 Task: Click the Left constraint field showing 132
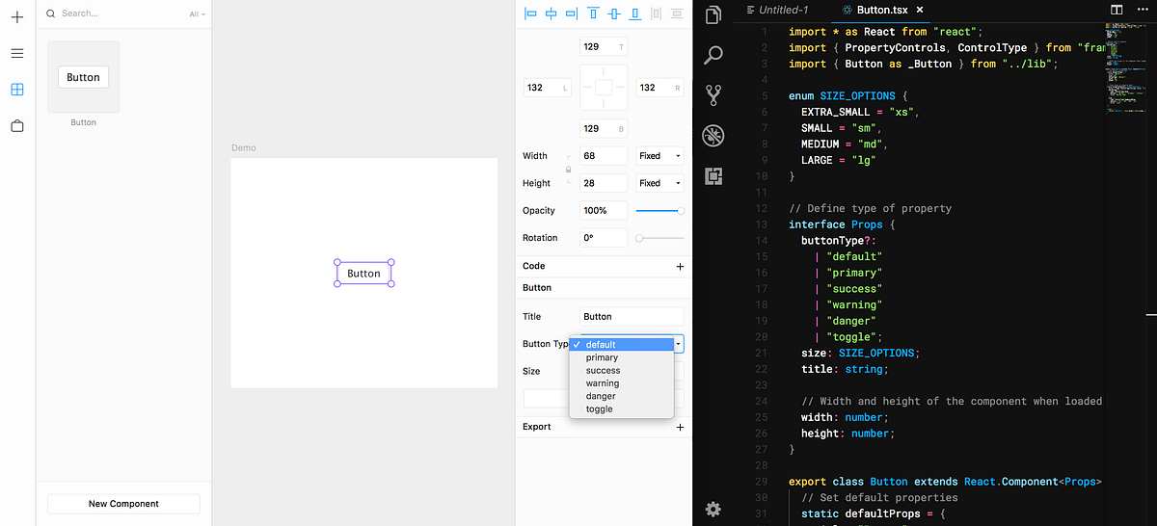coord(548,88)
